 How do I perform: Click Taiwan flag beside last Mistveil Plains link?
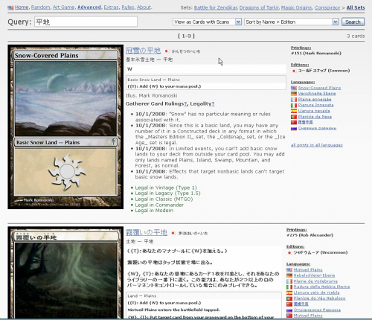(289, 316)
